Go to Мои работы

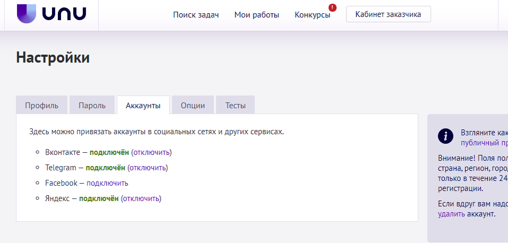tap(257, 14)
